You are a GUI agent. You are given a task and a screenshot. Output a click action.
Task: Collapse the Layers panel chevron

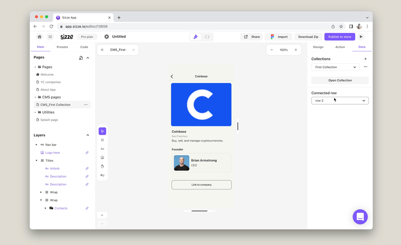88,135
